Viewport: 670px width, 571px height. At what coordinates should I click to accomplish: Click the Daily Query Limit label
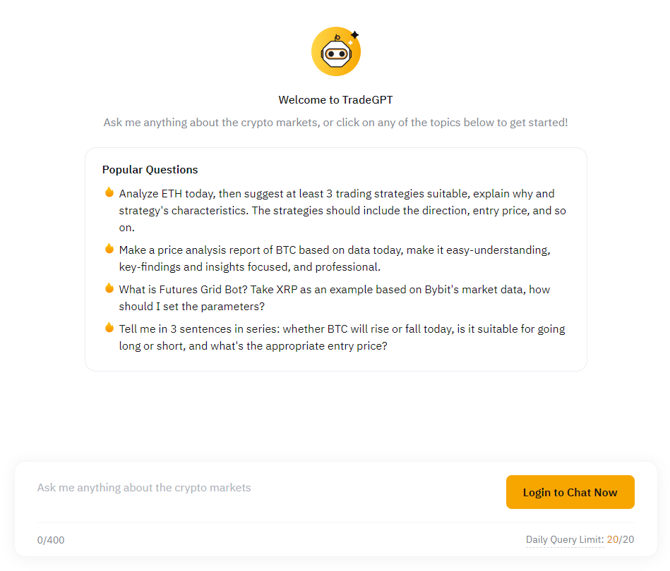coord(564,540)
